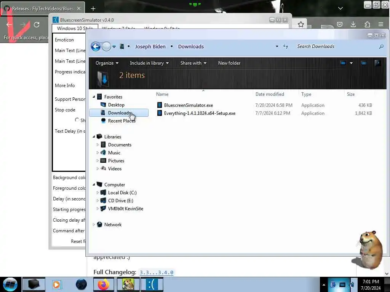This screenshot has width=390, height=292.
Task: Click the search magnifier icon
Action: pyautogui.click(x=381, y=46)
